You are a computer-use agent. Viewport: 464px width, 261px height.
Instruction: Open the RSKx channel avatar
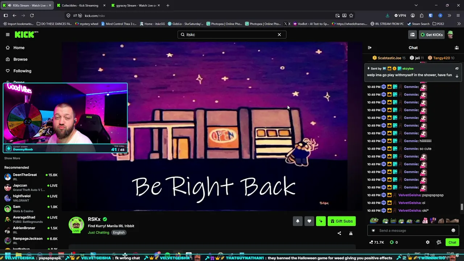click(76, 225)
